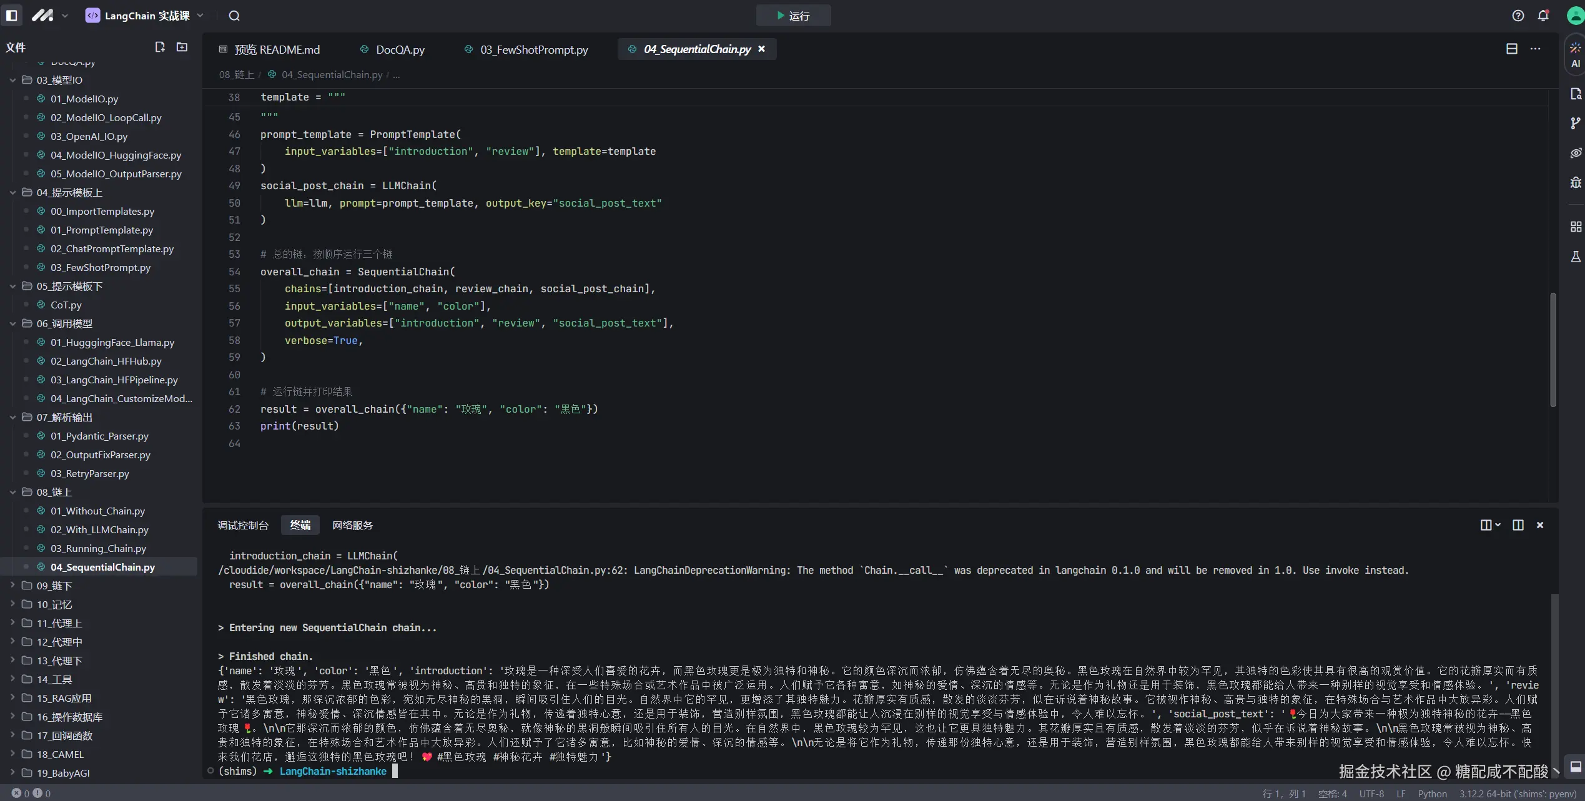Click Python language mode in status bar
This screenshot has width=1585, height=801.
click(1432, 794)
